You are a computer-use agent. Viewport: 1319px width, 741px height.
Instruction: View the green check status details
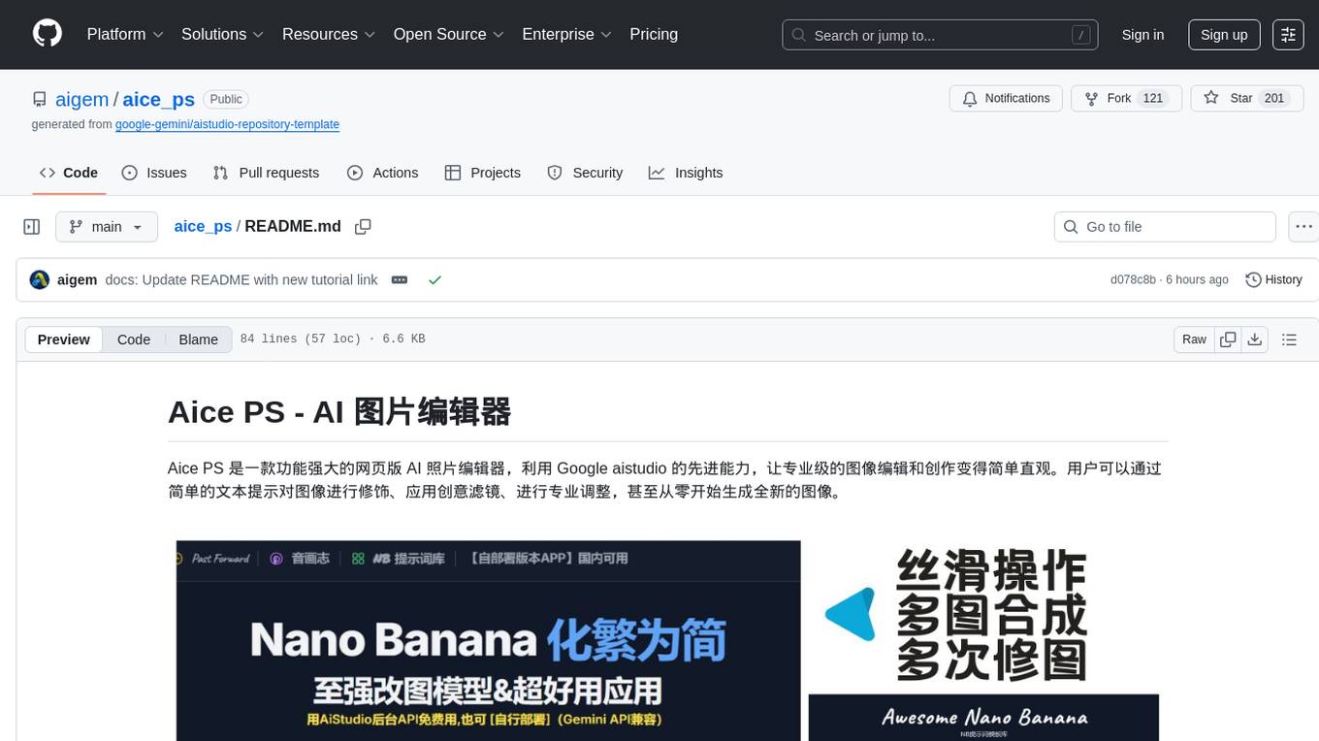[434, 279]
